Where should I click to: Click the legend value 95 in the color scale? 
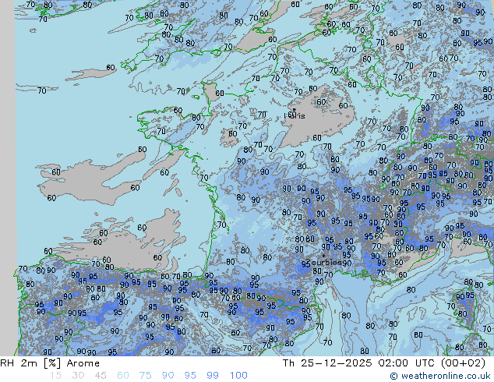pos(190,376)
